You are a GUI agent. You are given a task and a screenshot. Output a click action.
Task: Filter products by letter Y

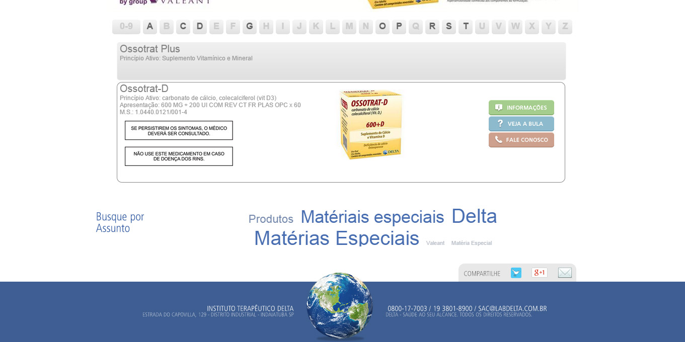point(549,27)
